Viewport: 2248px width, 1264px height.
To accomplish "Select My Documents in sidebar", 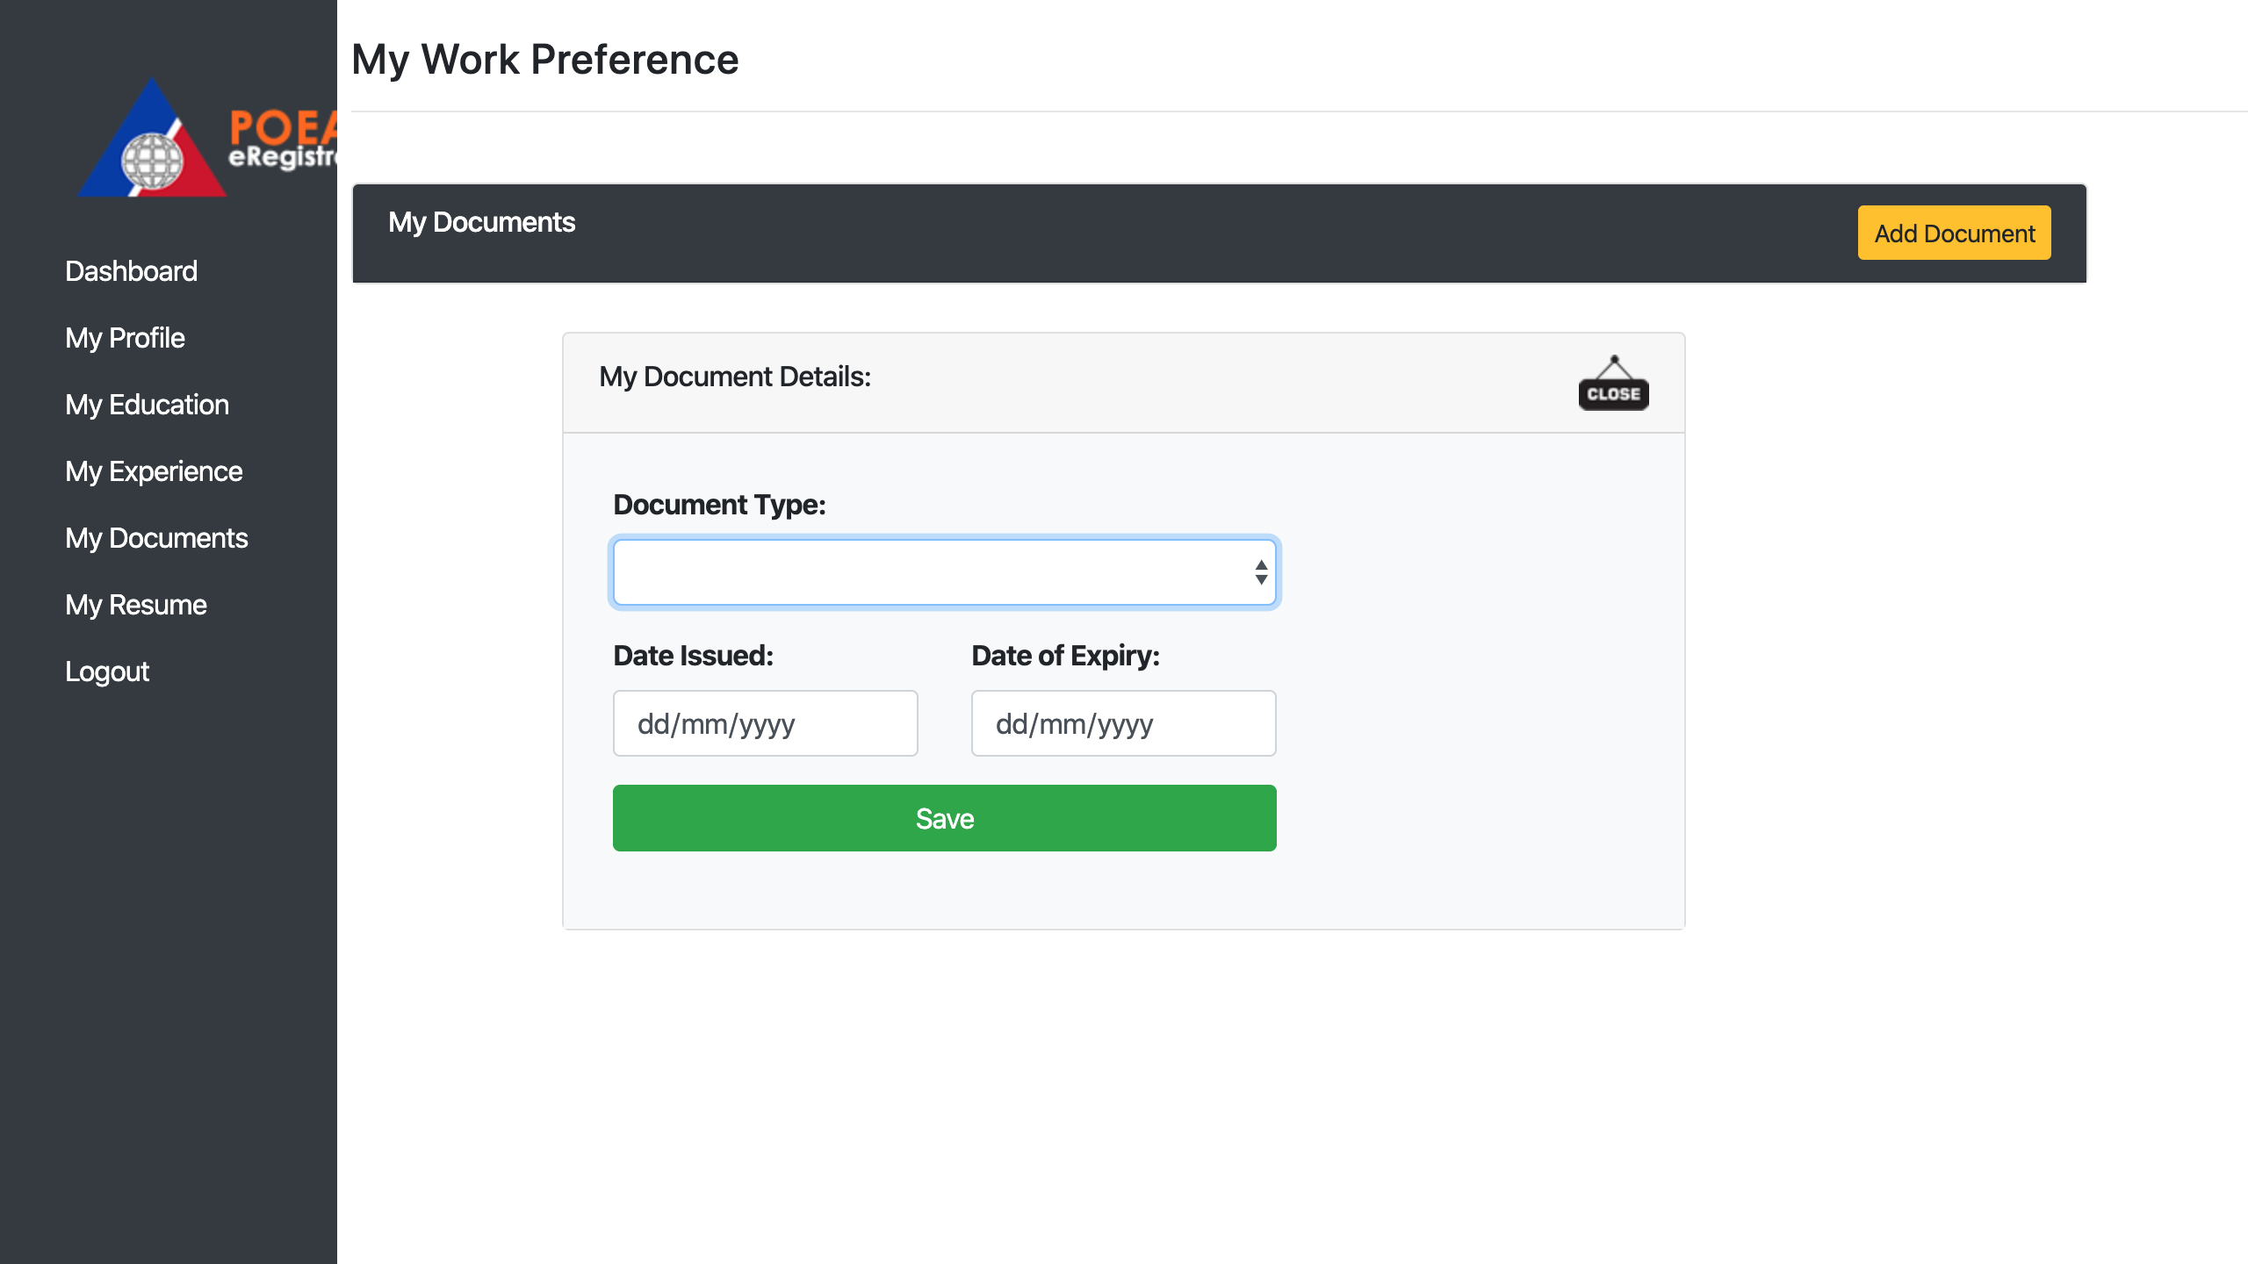I will [x=156, y=538].
